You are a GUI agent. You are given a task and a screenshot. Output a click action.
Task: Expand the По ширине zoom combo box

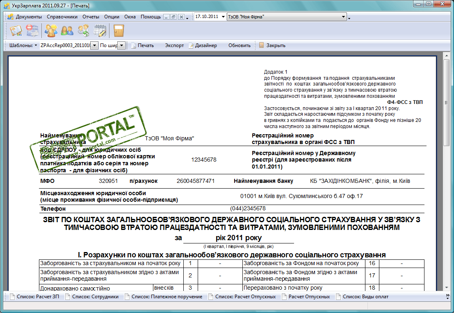pyautogui.click(x=122, y=45)
